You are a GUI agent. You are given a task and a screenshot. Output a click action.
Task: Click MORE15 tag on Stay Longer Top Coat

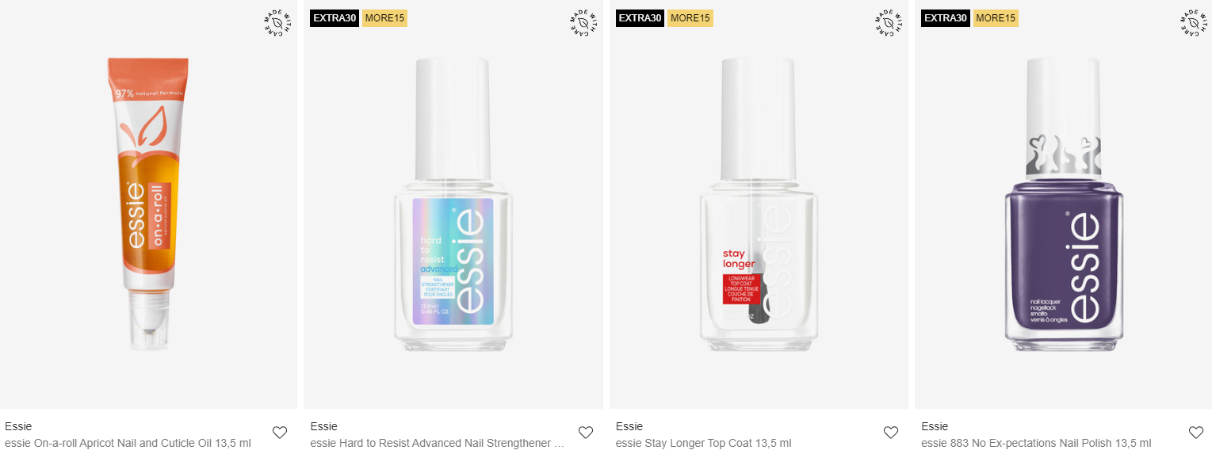click(690, 18)
